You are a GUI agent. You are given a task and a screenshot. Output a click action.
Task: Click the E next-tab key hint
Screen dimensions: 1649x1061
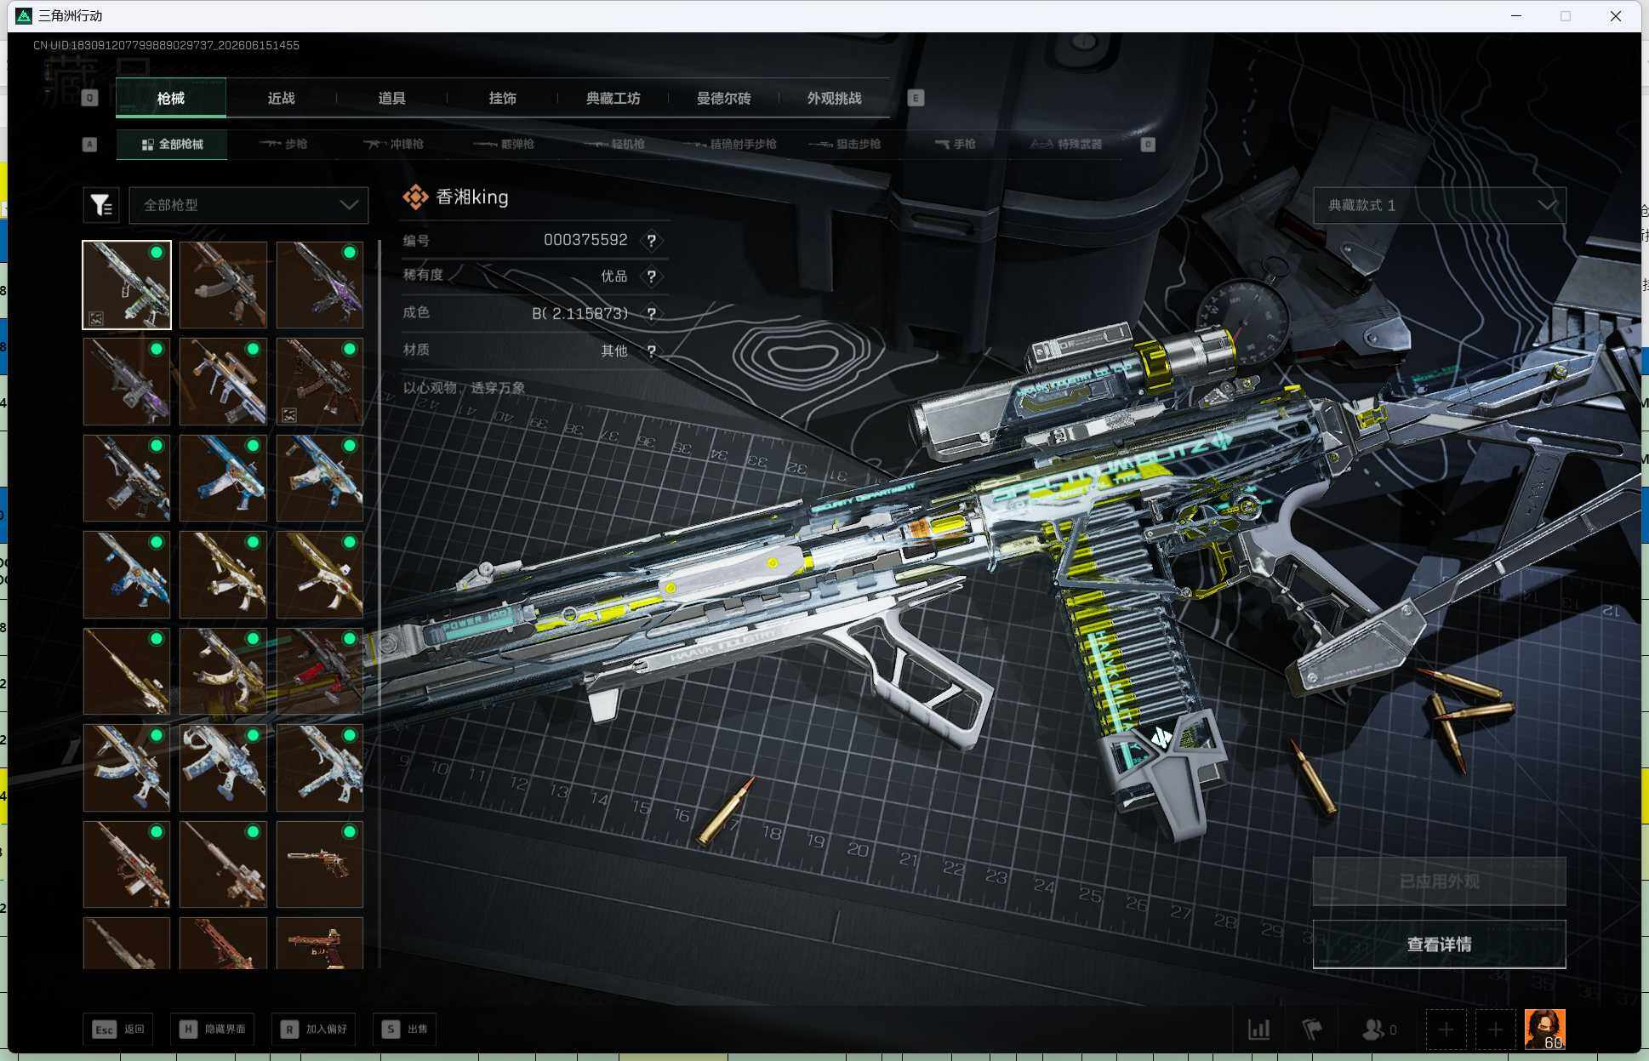pos(916,98)
